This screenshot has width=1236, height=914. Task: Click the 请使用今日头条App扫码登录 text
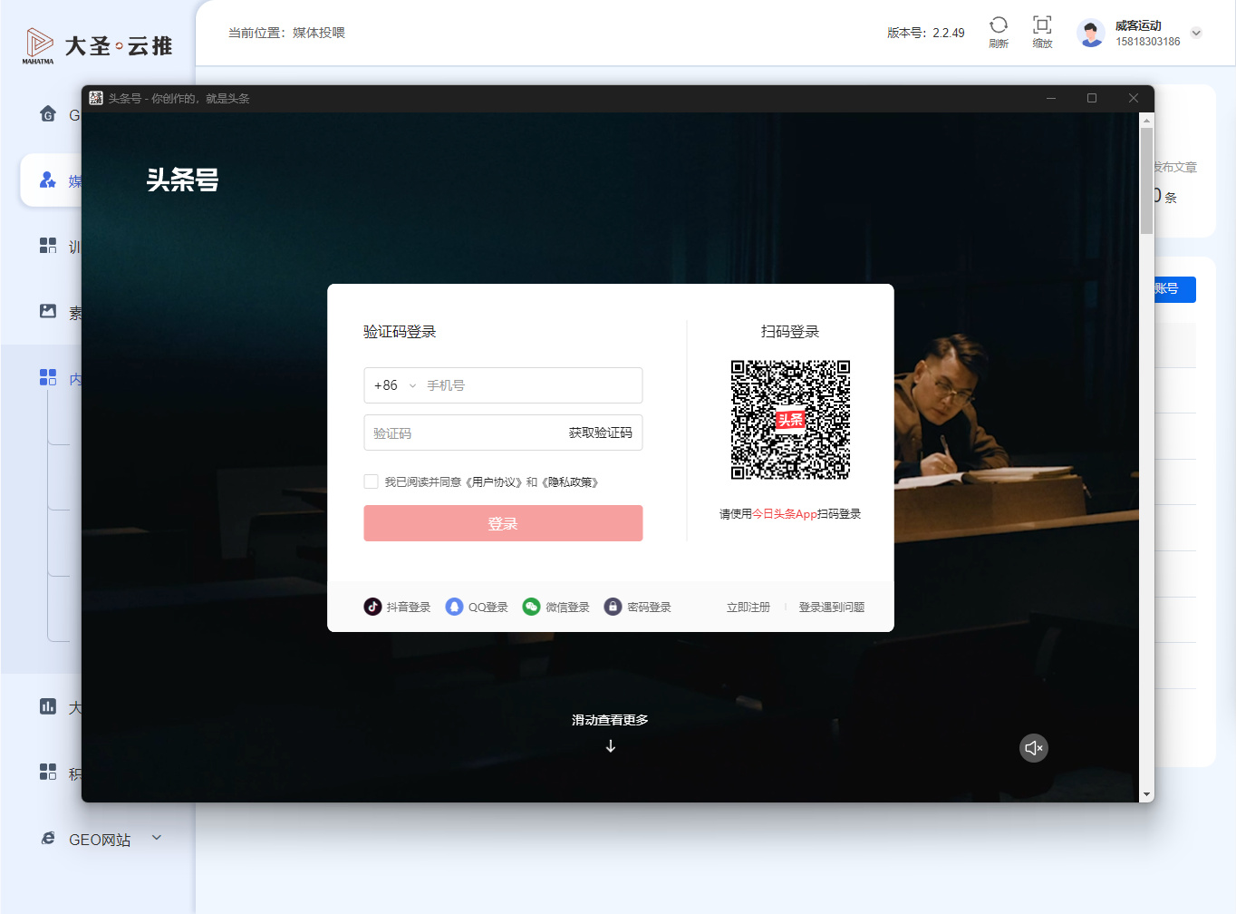coord(790,514)
